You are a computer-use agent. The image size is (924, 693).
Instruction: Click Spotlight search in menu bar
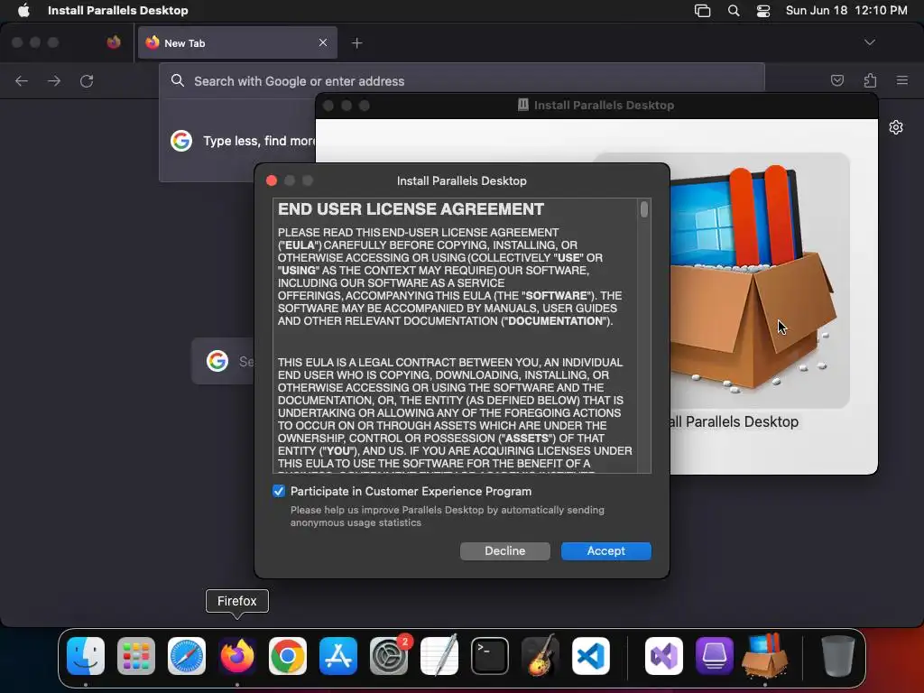pos(734,11)
